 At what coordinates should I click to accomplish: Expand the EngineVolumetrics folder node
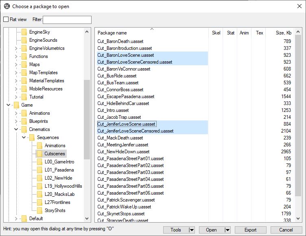[x=16, y=48]
